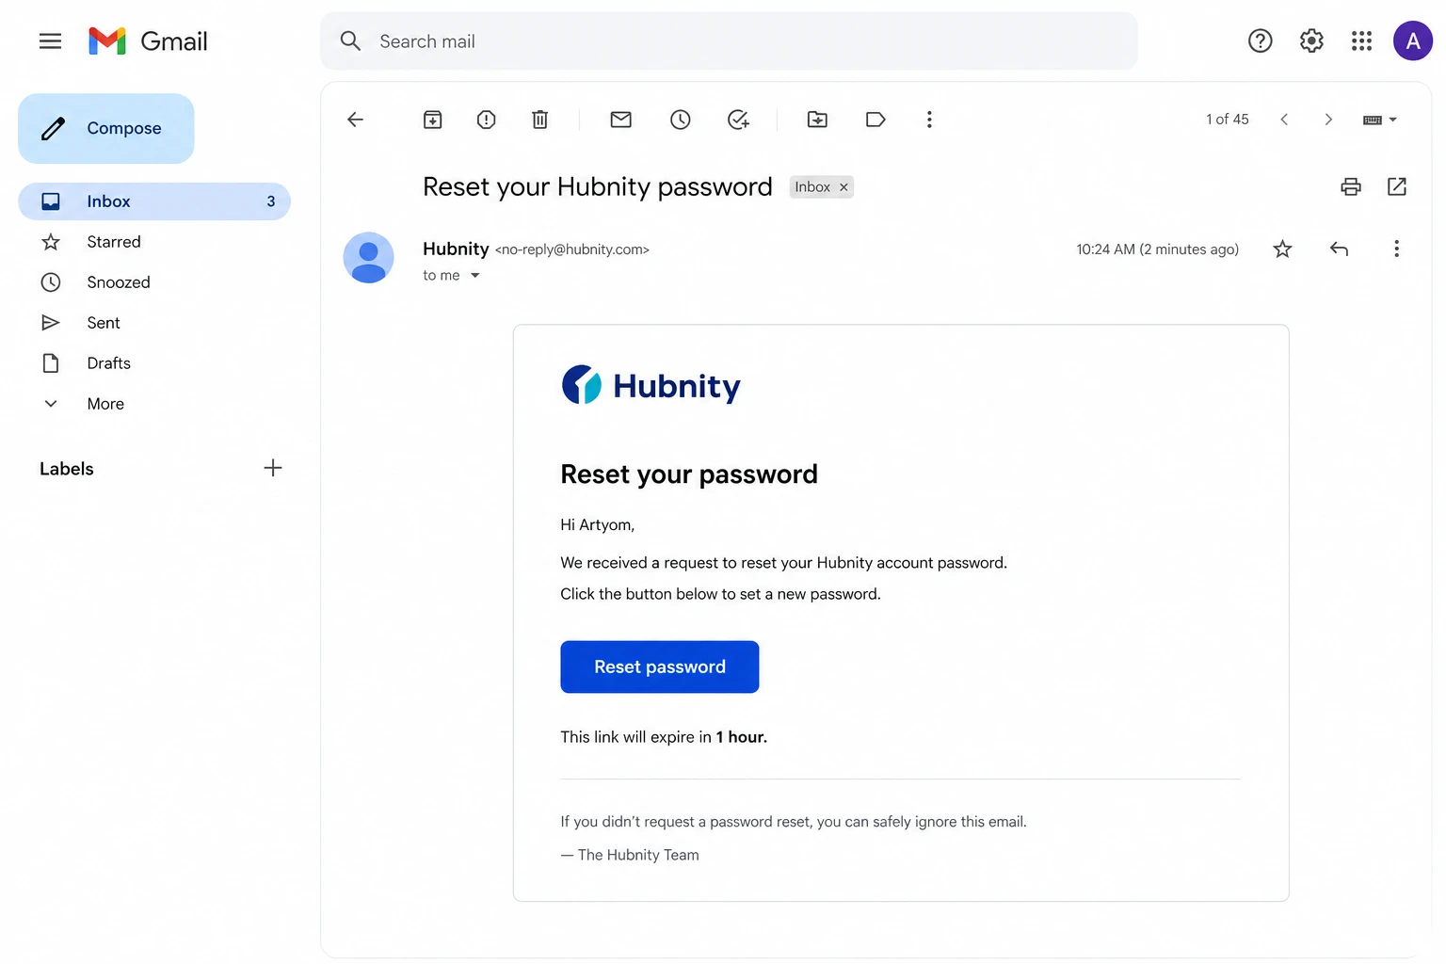Click the Labels section heading

tap(67, 469)
